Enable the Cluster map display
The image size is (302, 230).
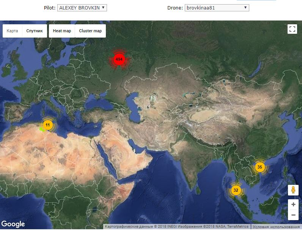(90, 31)
